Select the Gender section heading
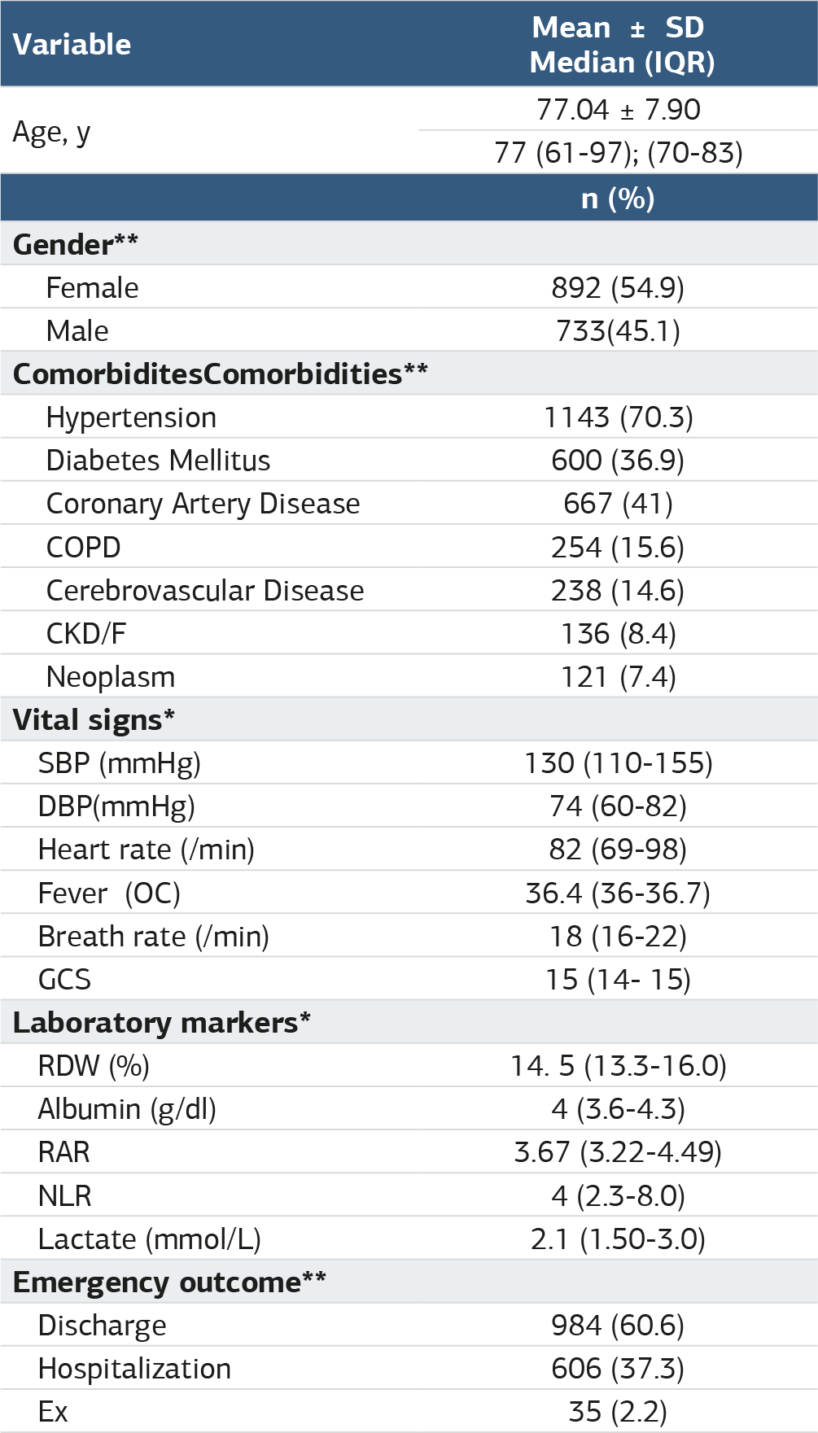The image size is (818, 1433). [76, 244]
